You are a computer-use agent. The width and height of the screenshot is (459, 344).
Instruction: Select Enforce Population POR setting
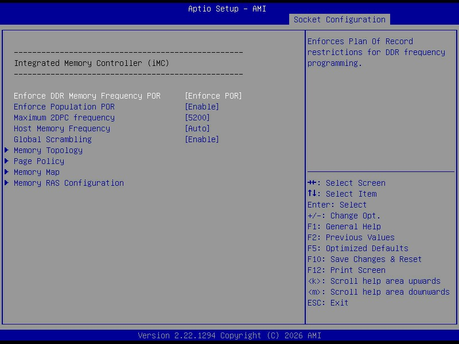point(64,107)
